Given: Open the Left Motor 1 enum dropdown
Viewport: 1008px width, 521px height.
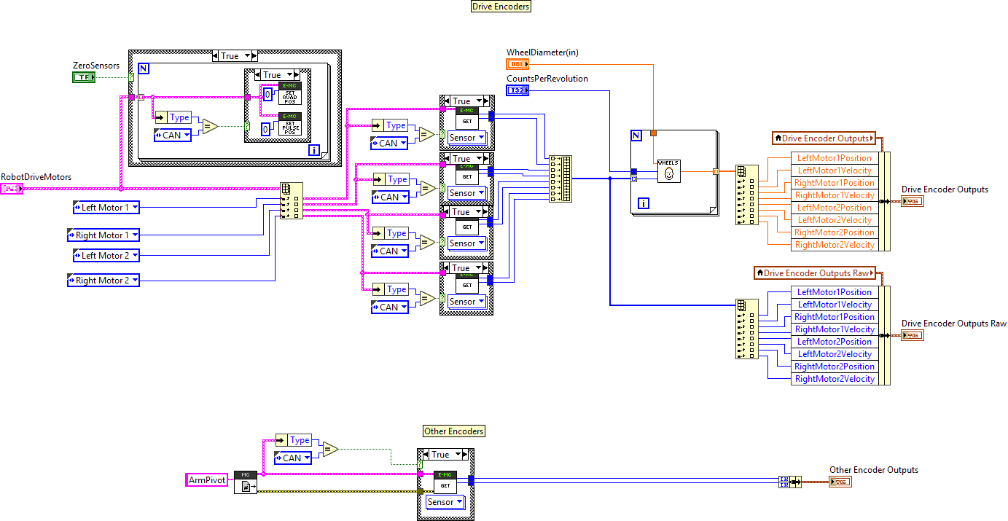Looking at the screenshot, I should click(106, 207).
